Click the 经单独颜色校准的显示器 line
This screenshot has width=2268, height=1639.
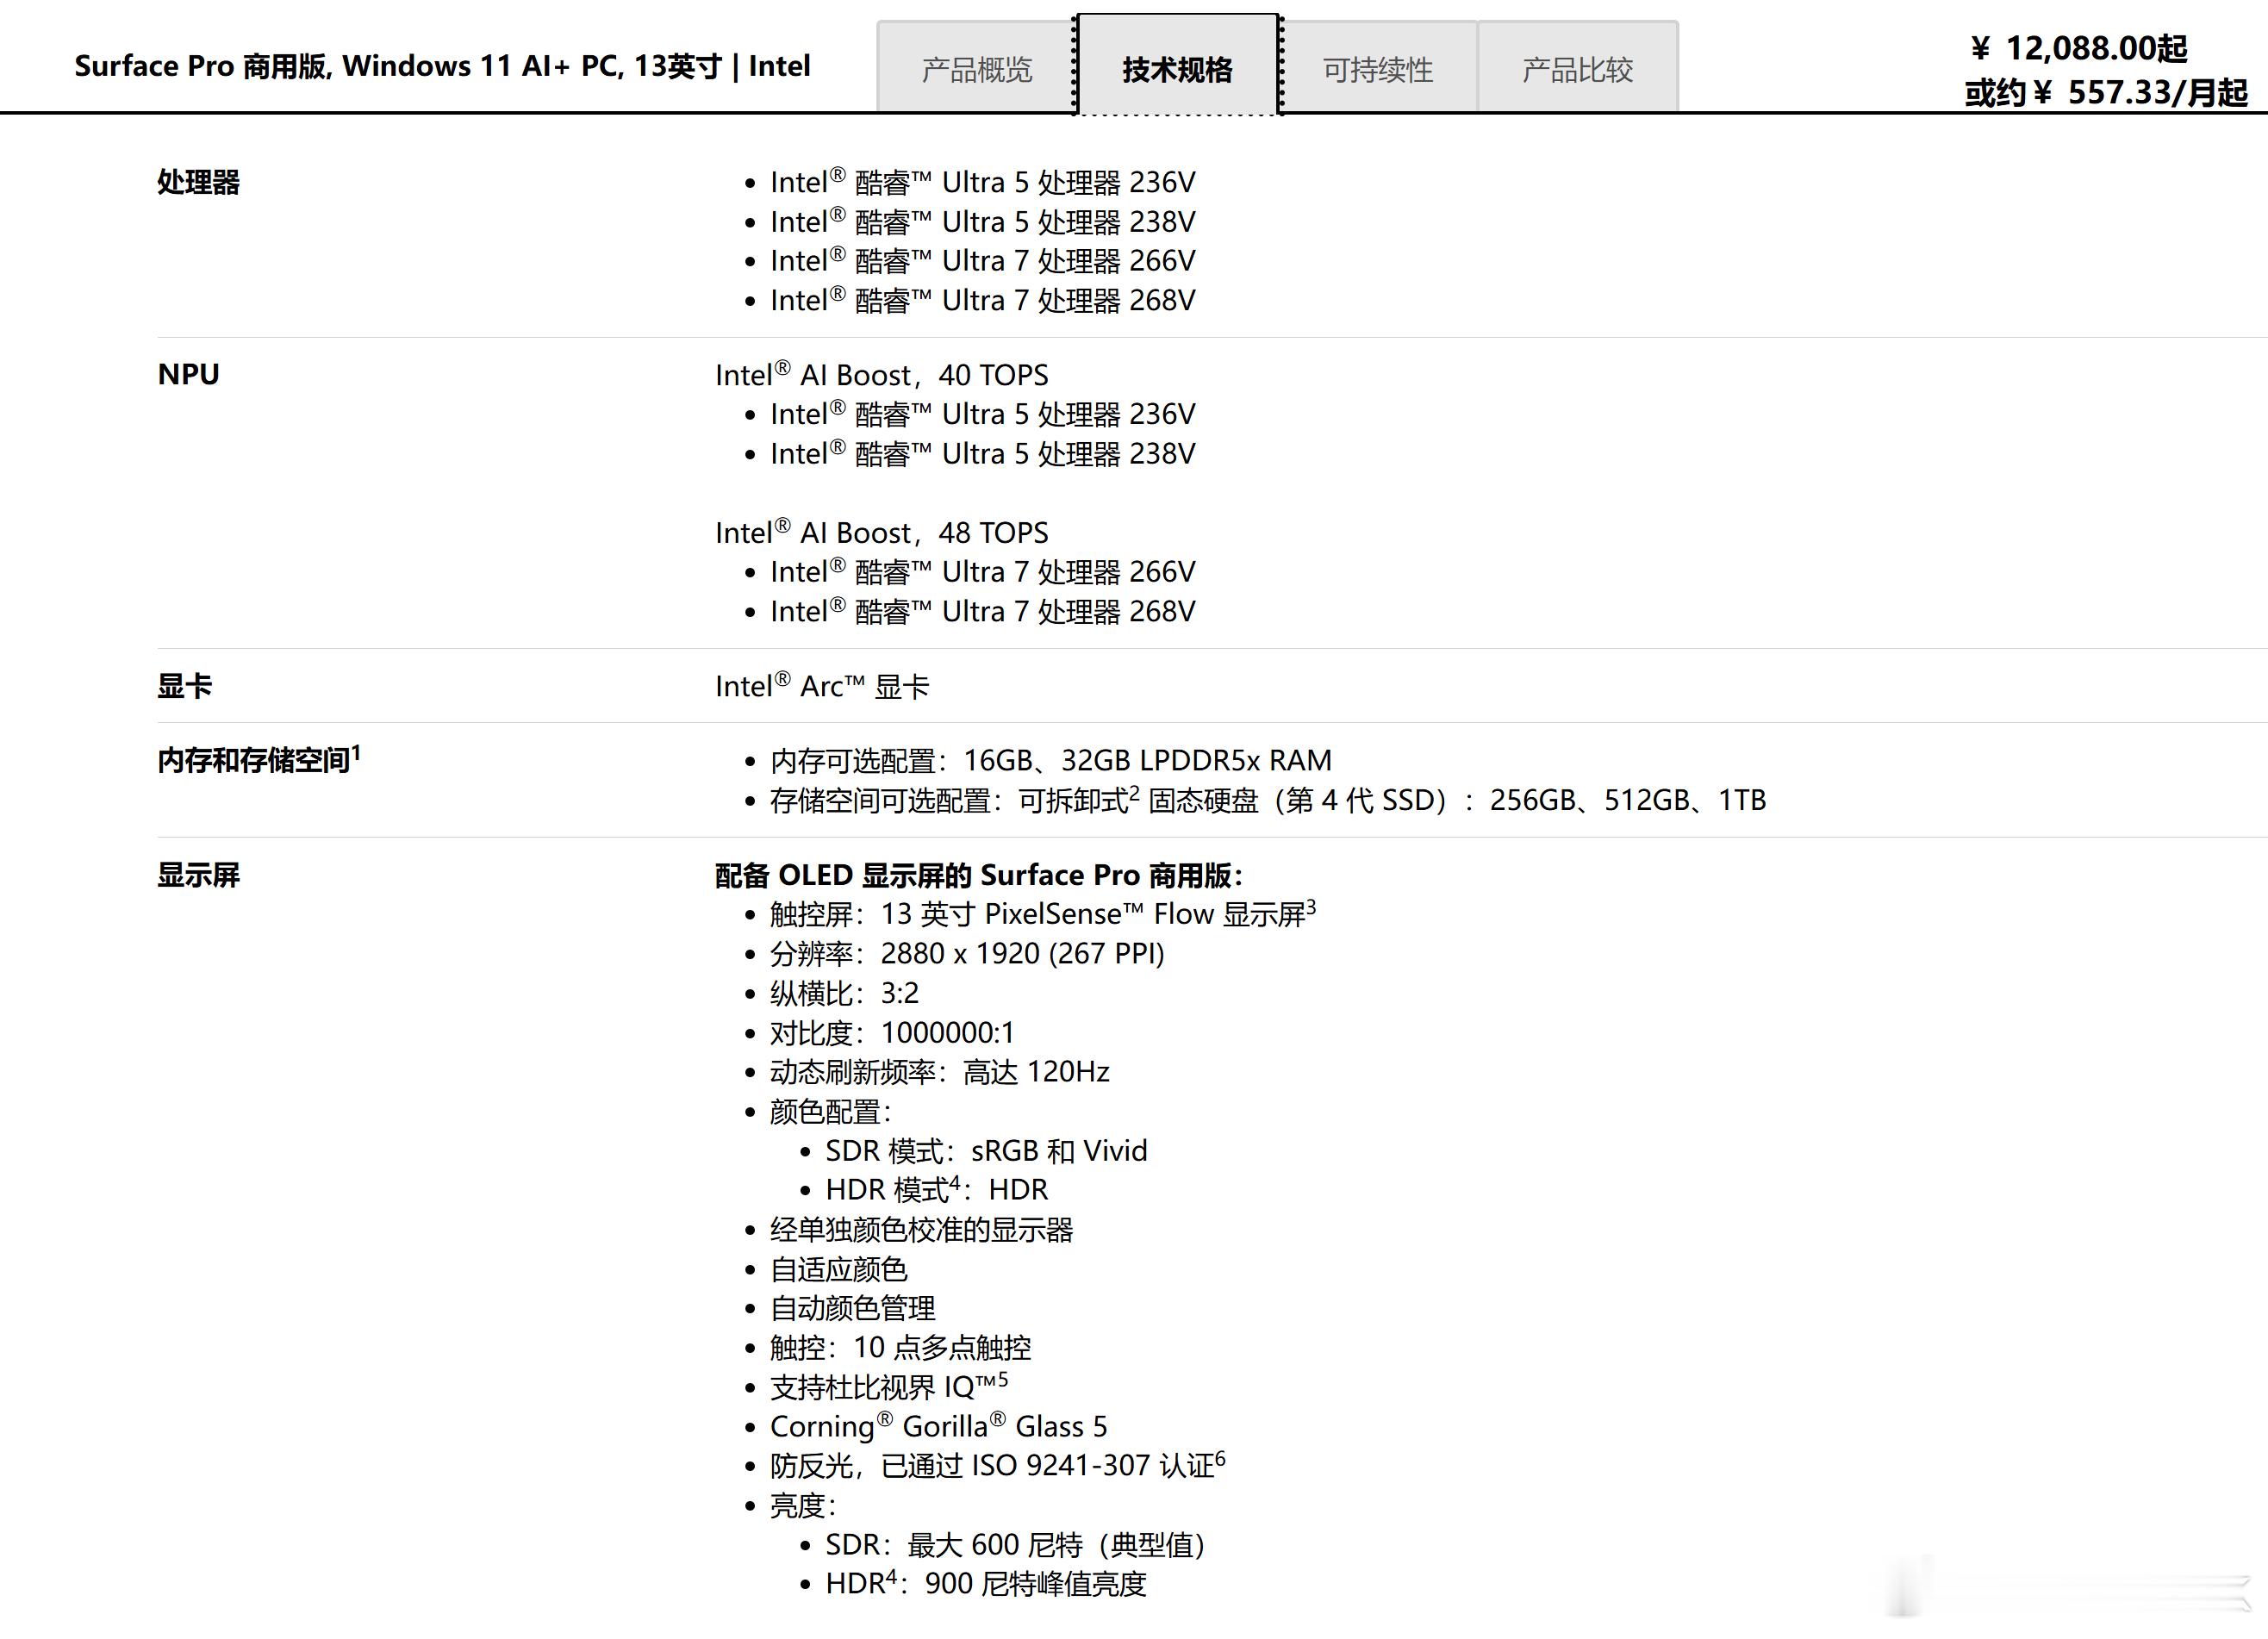pyautogui.click(x=921, y=1229)
